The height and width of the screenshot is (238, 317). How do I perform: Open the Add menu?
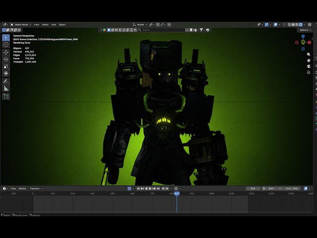(x=53, y=25)
